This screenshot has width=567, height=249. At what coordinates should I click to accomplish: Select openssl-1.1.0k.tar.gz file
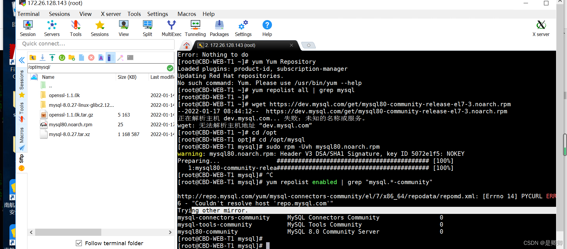coord(71,115)
